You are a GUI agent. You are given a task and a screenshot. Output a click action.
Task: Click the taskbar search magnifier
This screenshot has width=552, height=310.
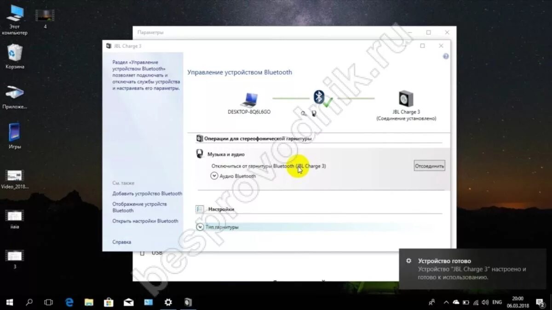pyautogui.click(x=29, y=302)
